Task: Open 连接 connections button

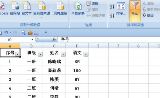Action: coord(92,3)
